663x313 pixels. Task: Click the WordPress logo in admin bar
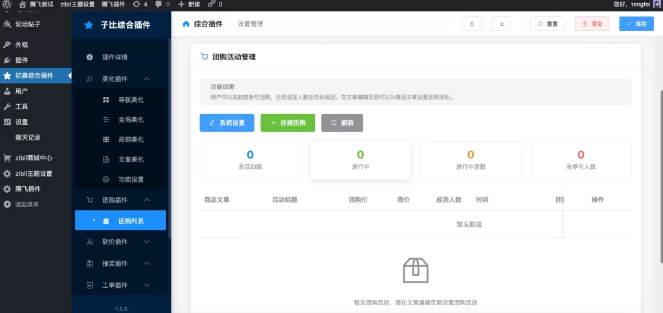click(x=7, y=4)
